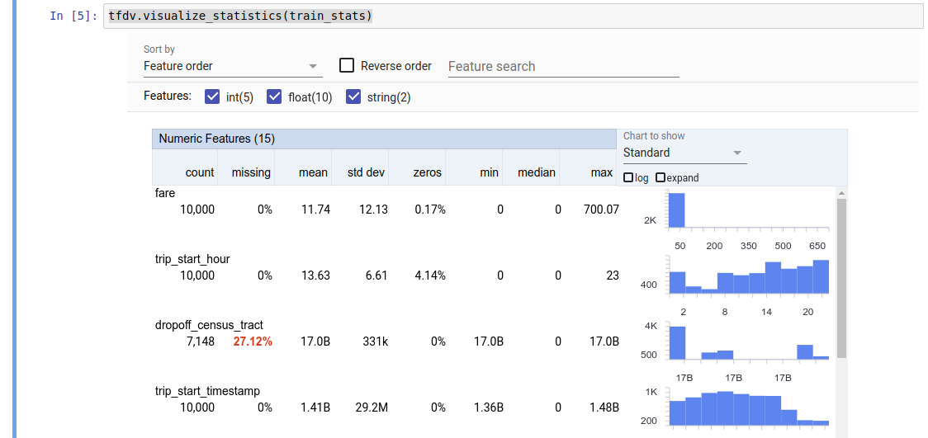
Task: Click the Feature search input field
Action: (x=563, y=66)
